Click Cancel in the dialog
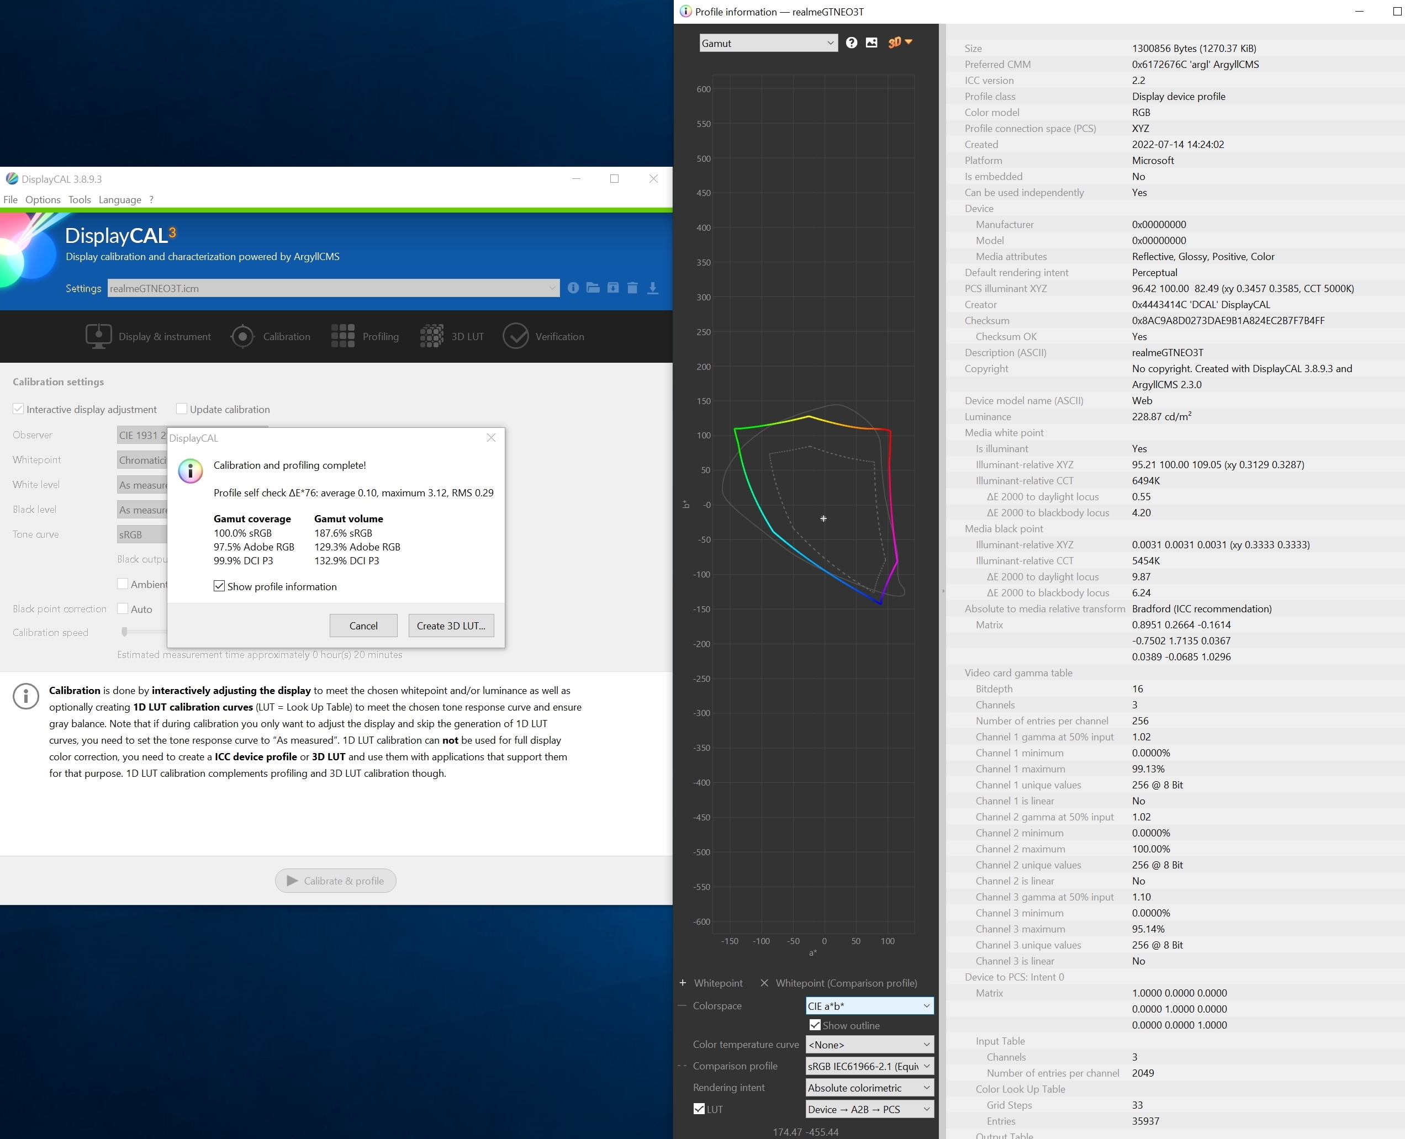 click(363, 626)
